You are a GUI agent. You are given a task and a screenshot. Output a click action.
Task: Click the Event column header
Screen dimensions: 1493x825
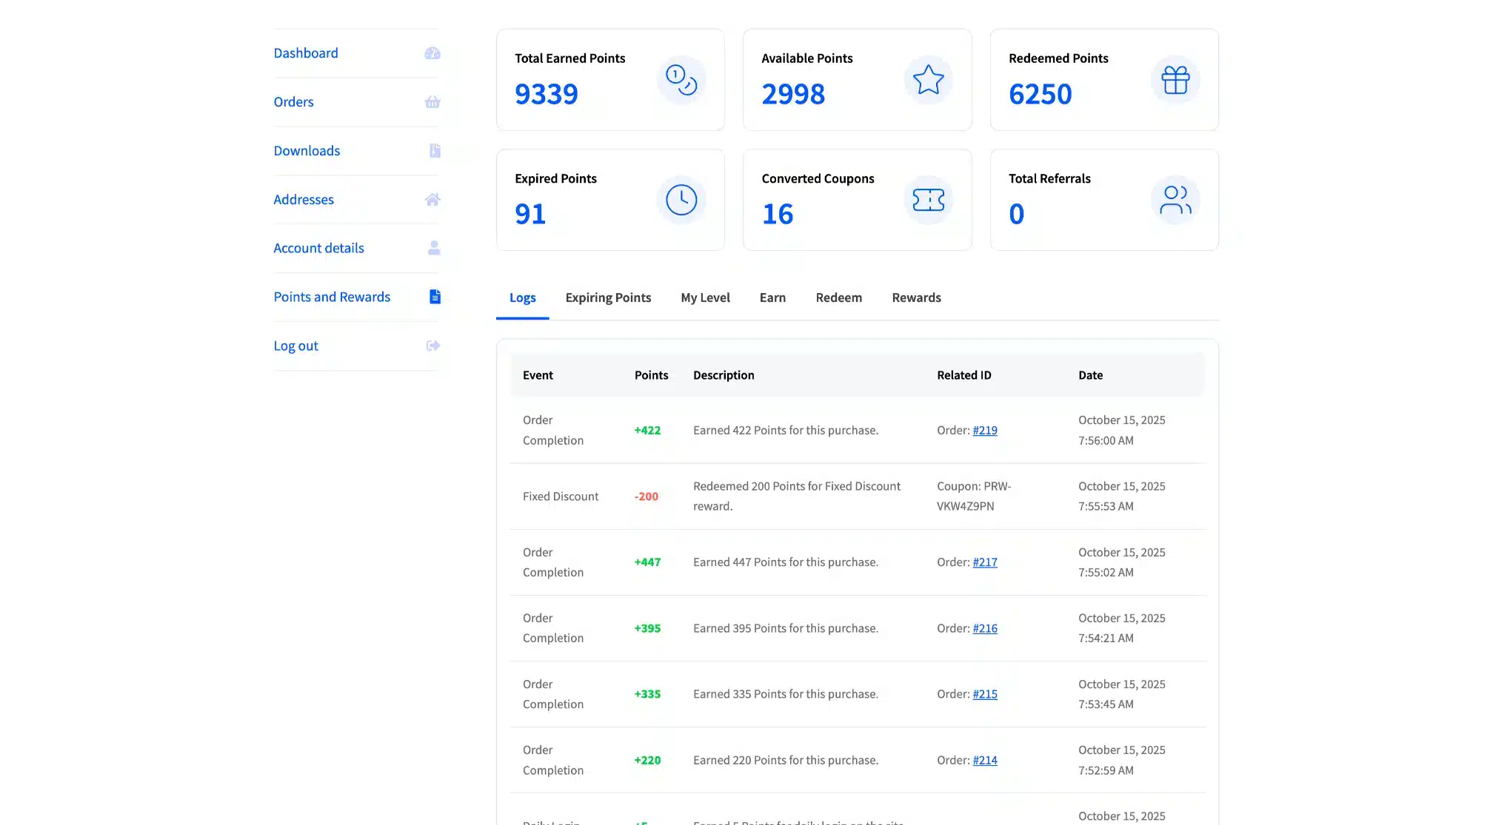pyautogui.click(x=538, y=375)
